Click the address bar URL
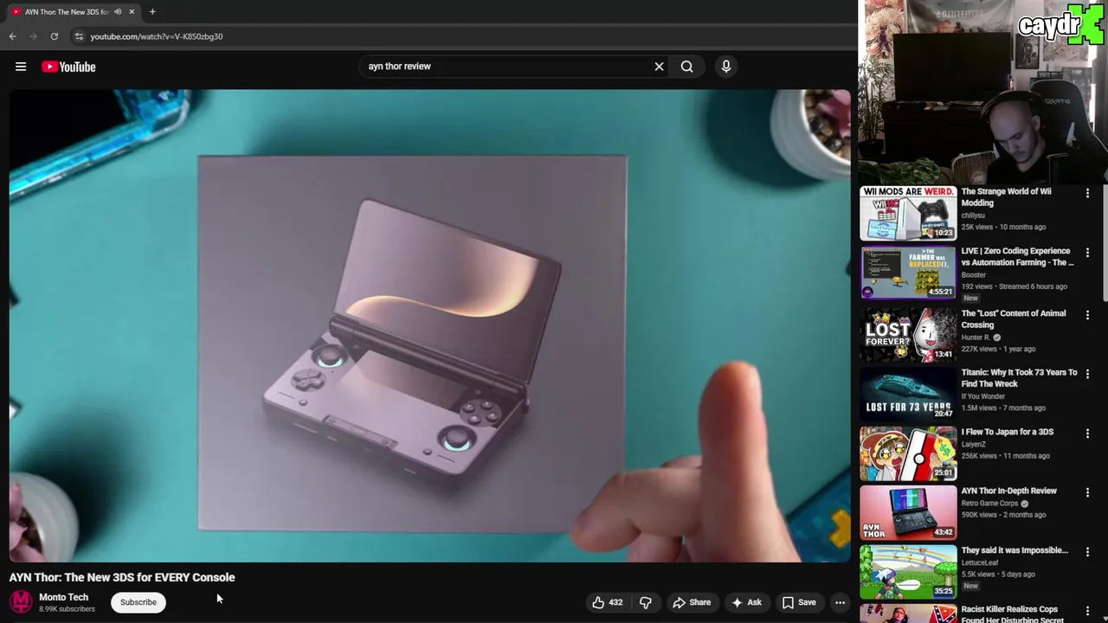 (x=157, y=36)
